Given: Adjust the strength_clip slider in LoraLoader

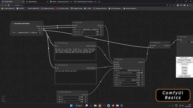Looking at the screenshot, I should [x=88, y=34].
